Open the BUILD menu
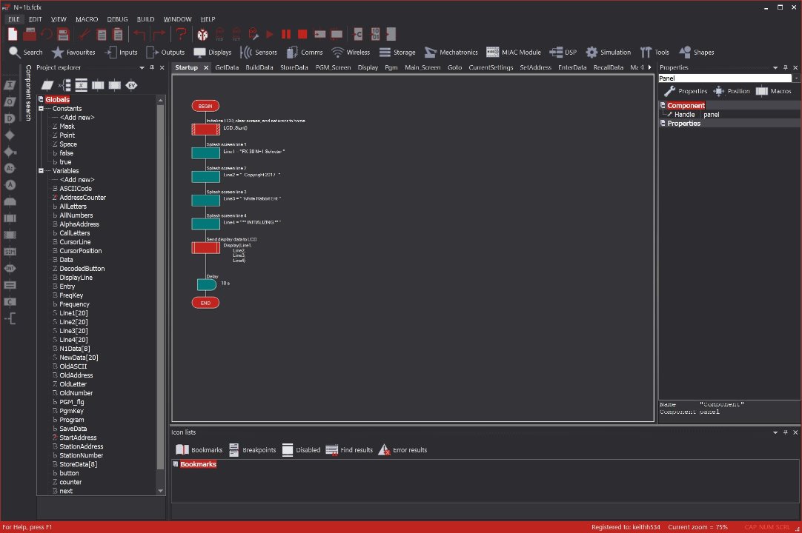802x533 pixels. pos(145,19)
